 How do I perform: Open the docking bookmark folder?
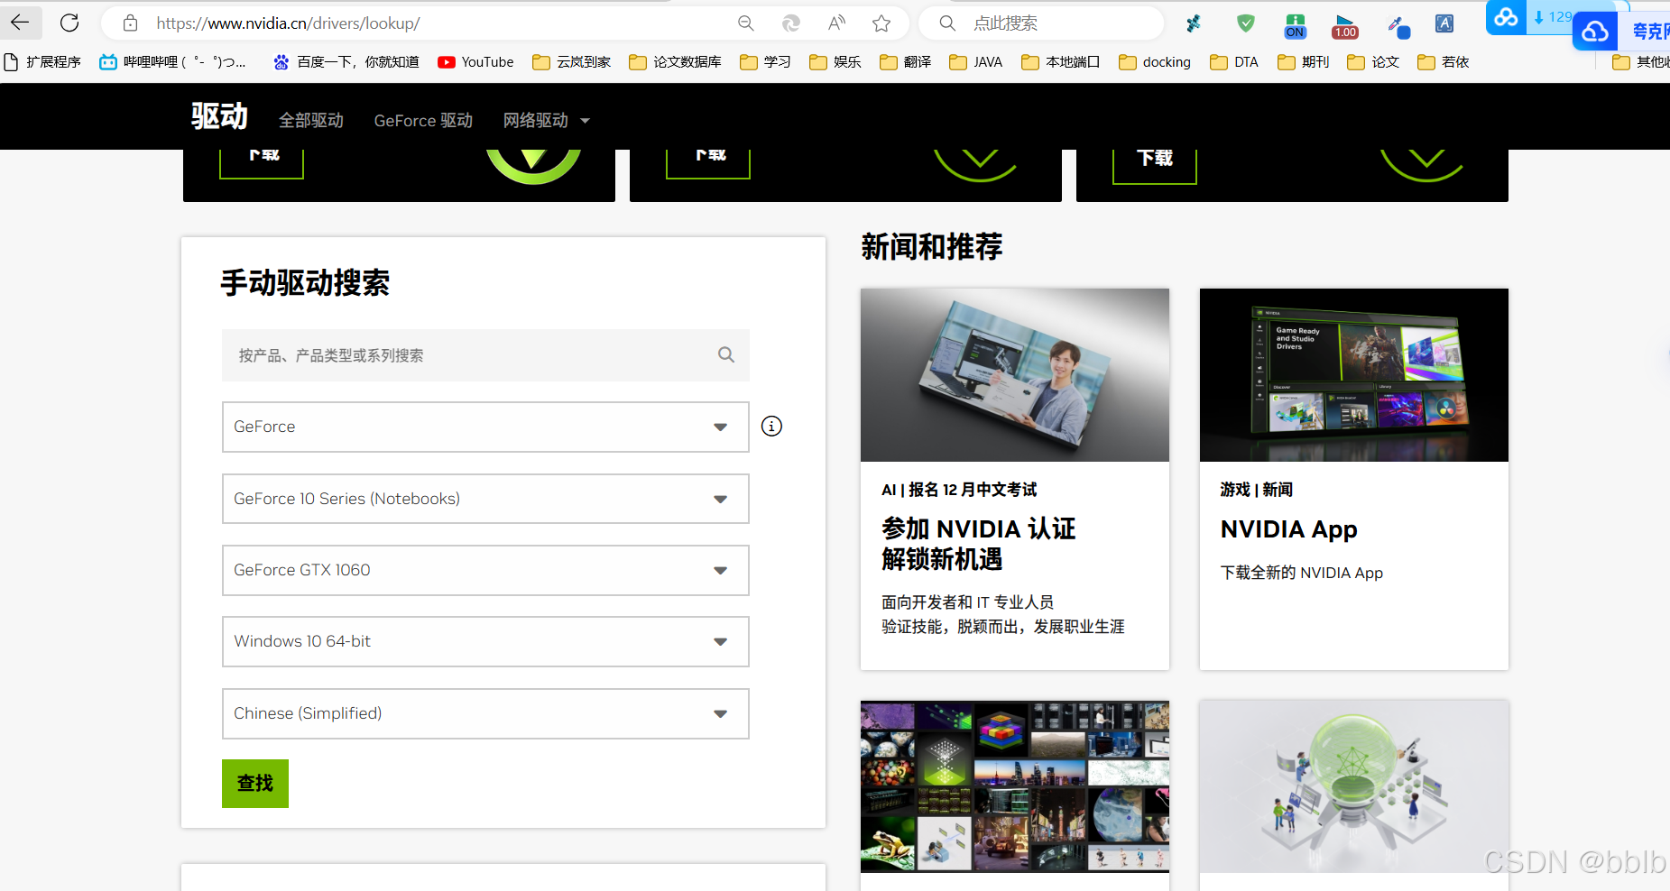pyautogui.click(x=1155, y=62)
